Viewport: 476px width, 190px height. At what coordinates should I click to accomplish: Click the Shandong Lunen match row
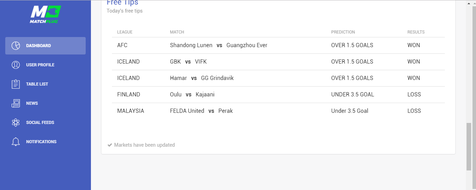click(x=278, y=45)
